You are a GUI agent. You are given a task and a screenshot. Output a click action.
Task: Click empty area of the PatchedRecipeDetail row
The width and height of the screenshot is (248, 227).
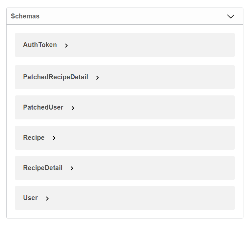[x=166, y=77]
